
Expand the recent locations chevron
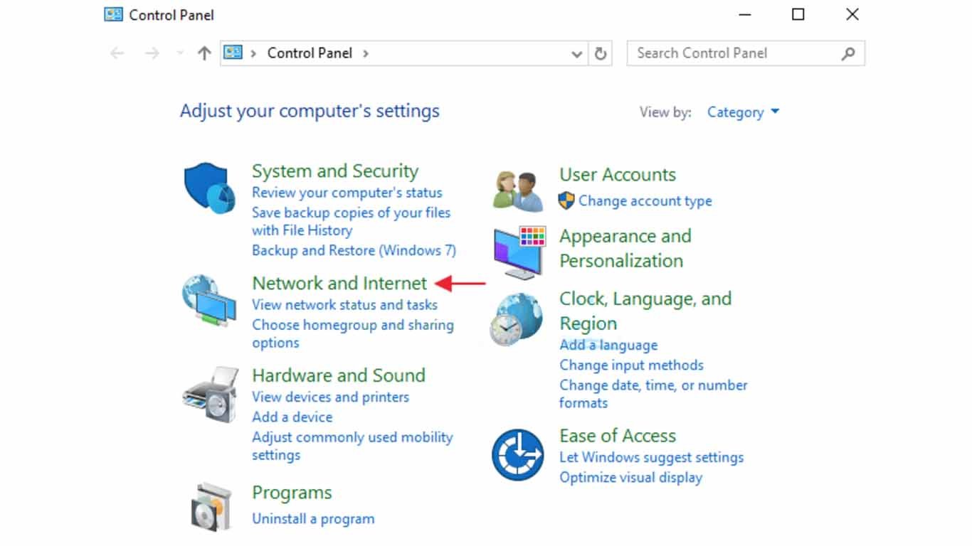coord(180,53)
